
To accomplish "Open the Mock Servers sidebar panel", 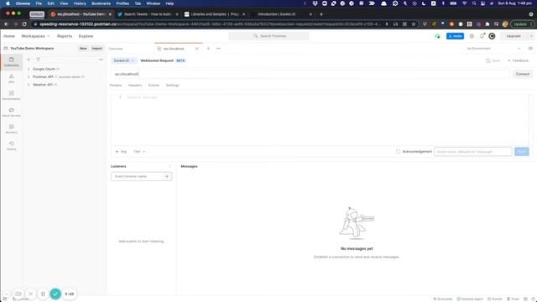I will [x=11, y=112].
